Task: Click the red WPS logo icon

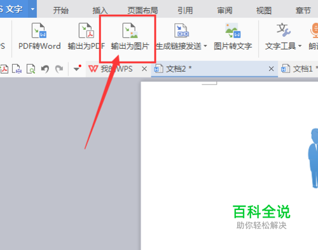Action: click(93, 69)
